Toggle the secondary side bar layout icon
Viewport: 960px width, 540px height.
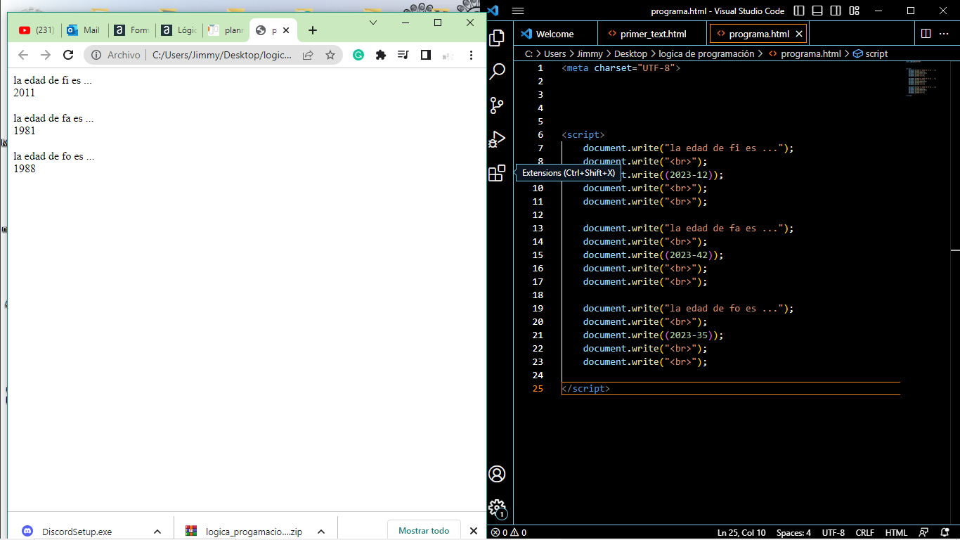click(836, 11)
